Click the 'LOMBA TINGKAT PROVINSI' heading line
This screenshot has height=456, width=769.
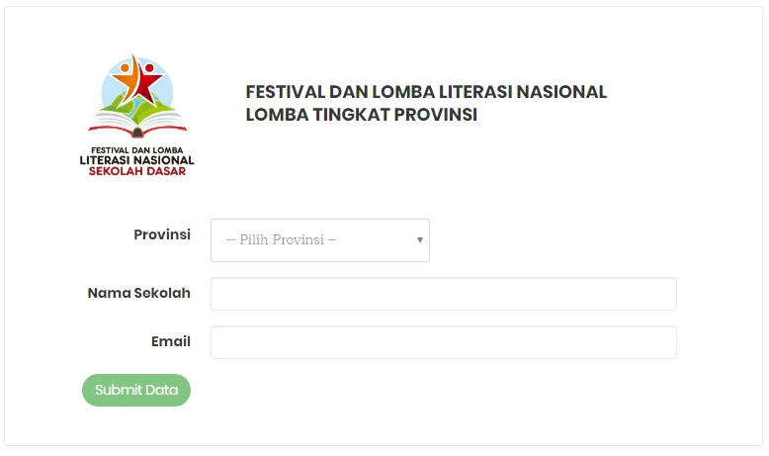point(362,115)
